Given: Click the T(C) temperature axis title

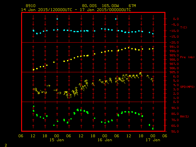Looking at the screenshot, I should click(184, 27).
